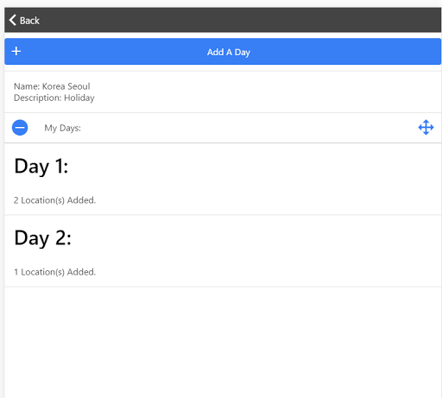Click the blank area below Day 2
The width and height of the screenshot is (442, 398).
pyautogui.click(x=223, y=343)
